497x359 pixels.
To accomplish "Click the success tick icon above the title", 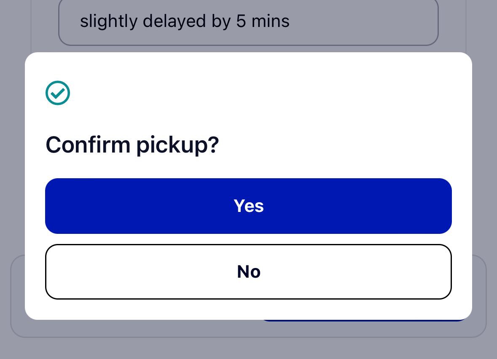I will coord(58,93).
